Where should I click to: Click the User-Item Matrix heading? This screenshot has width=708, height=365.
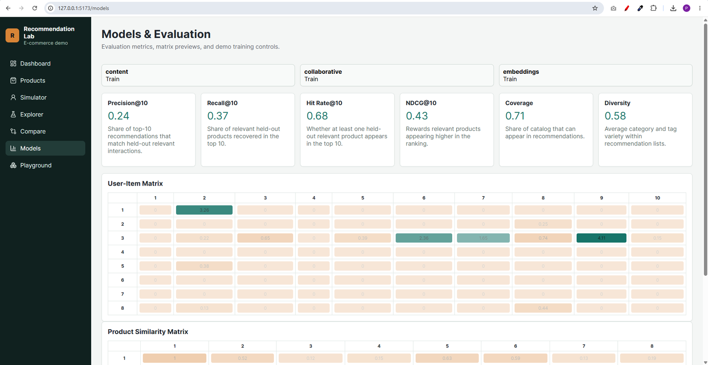(x=135, y=183)
